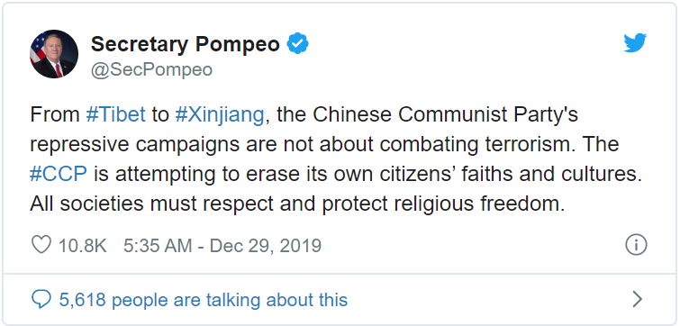Click the speech bubble conversation icon
This screenshot has width=680, height=326.
(x=41, y=300)
